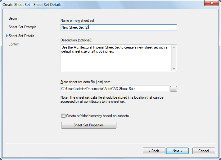Click the 'Name of new sheet set' field
221x160 pixels.
pos(119,27)
